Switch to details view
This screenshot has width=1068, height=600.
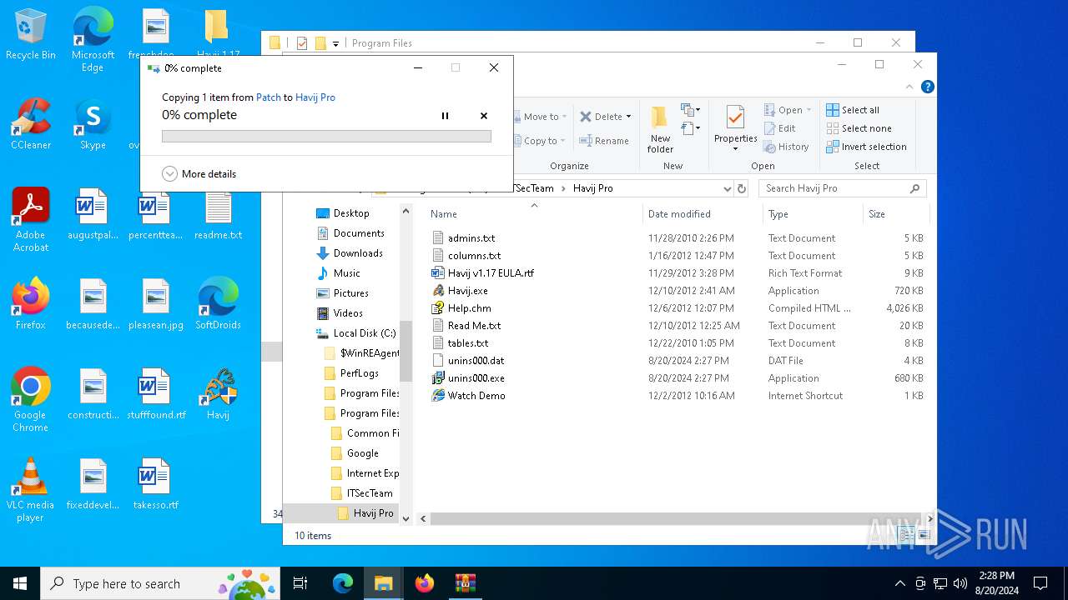[906, 536]
